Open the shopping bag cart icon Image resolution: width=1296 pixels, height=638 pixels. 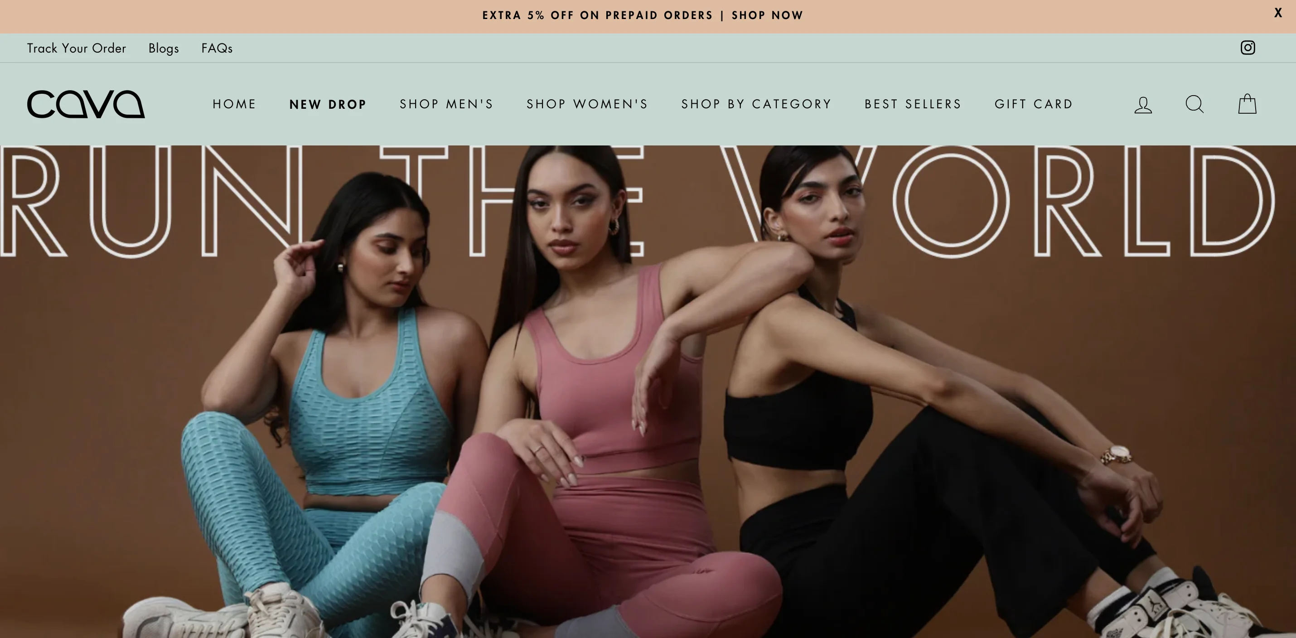(1247, 104)
